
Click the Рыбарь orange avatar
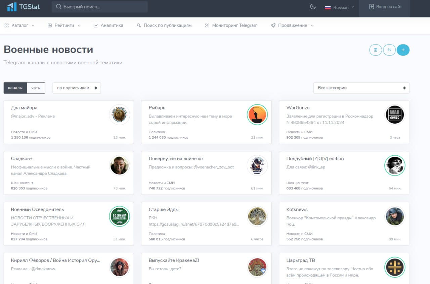[257, 115]
